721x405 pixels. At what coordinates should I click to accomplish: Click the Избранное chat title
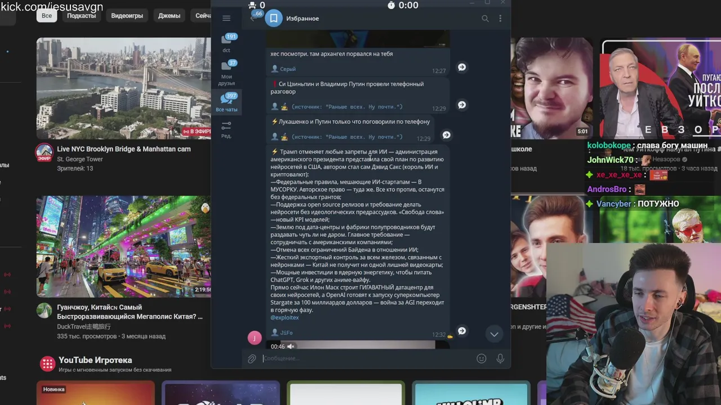302,19
